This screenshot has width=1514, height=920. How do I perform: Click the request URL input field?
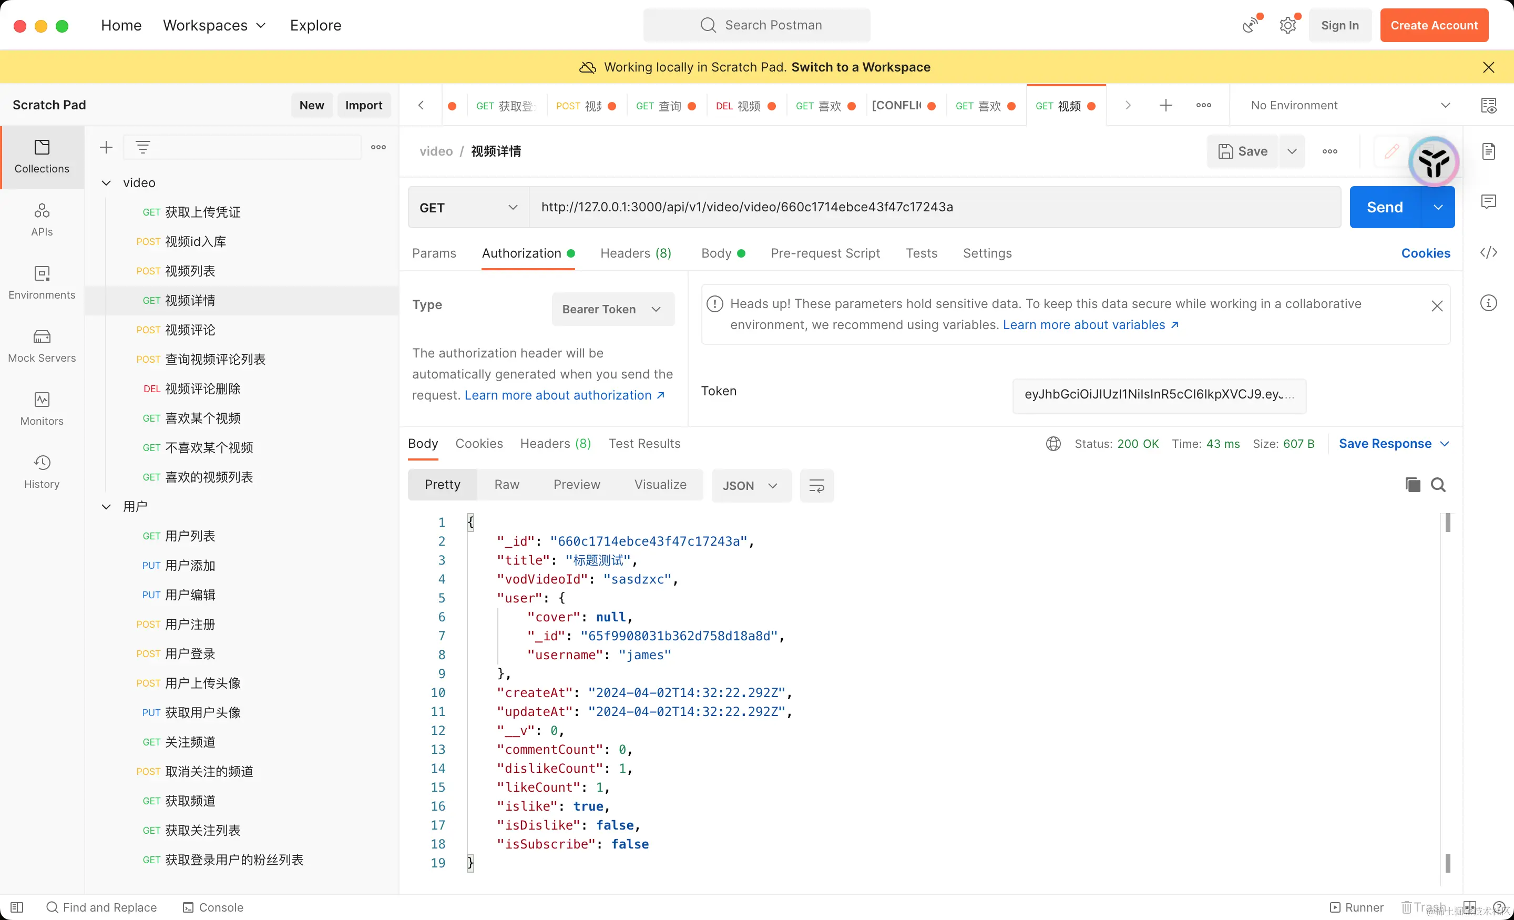(934, 208)
